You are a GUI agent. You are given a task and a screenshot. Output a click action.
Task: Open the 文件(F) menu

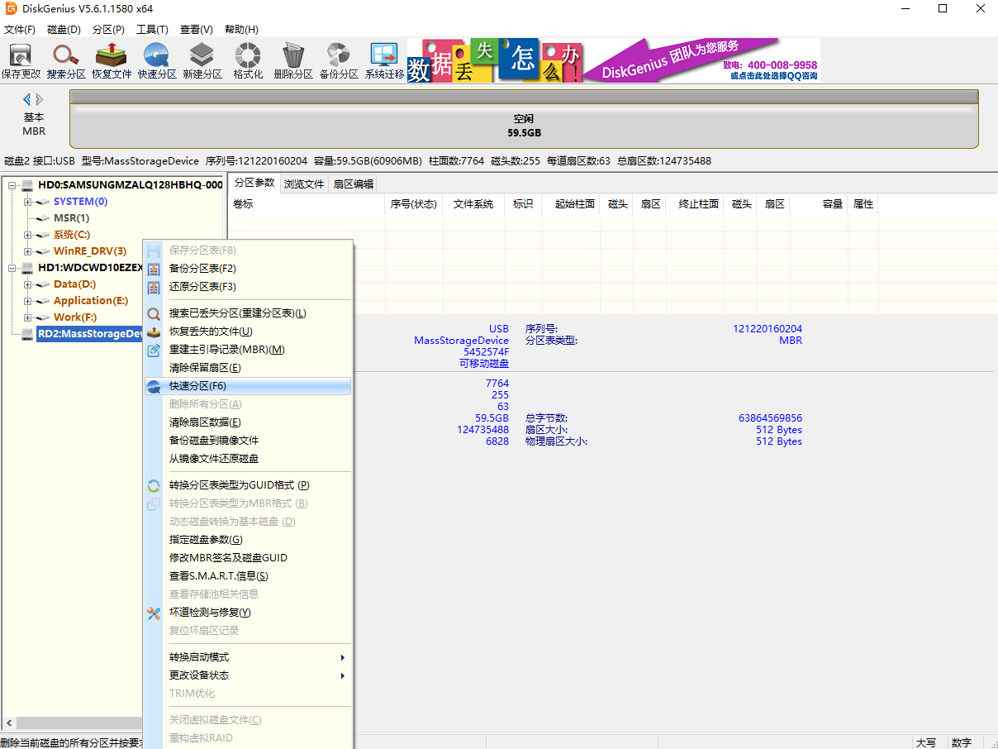coord(20,30)
